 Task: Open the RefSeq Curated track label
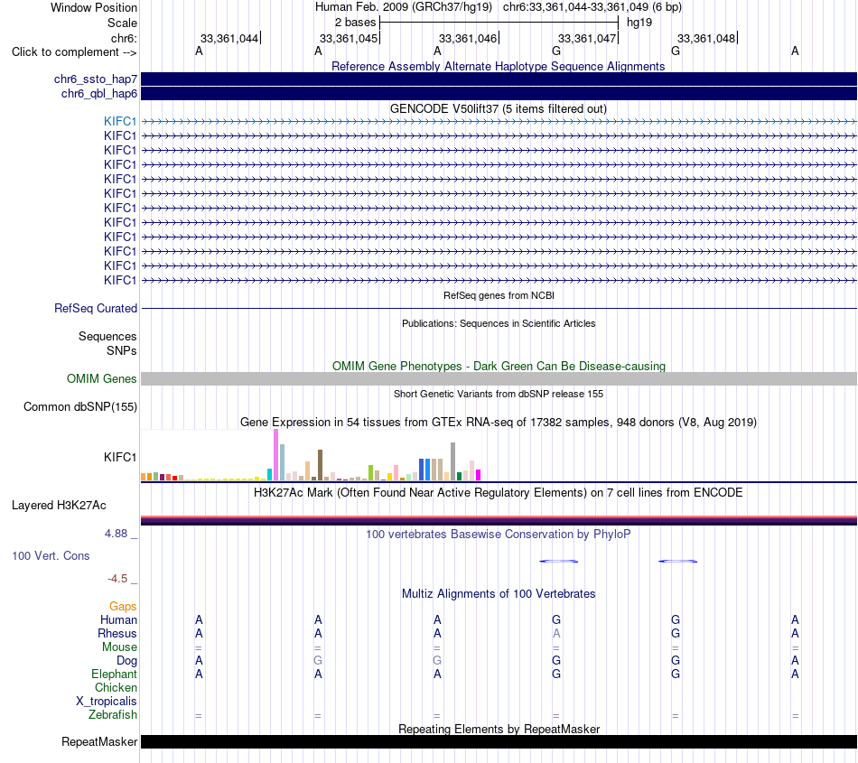(95, 309)
